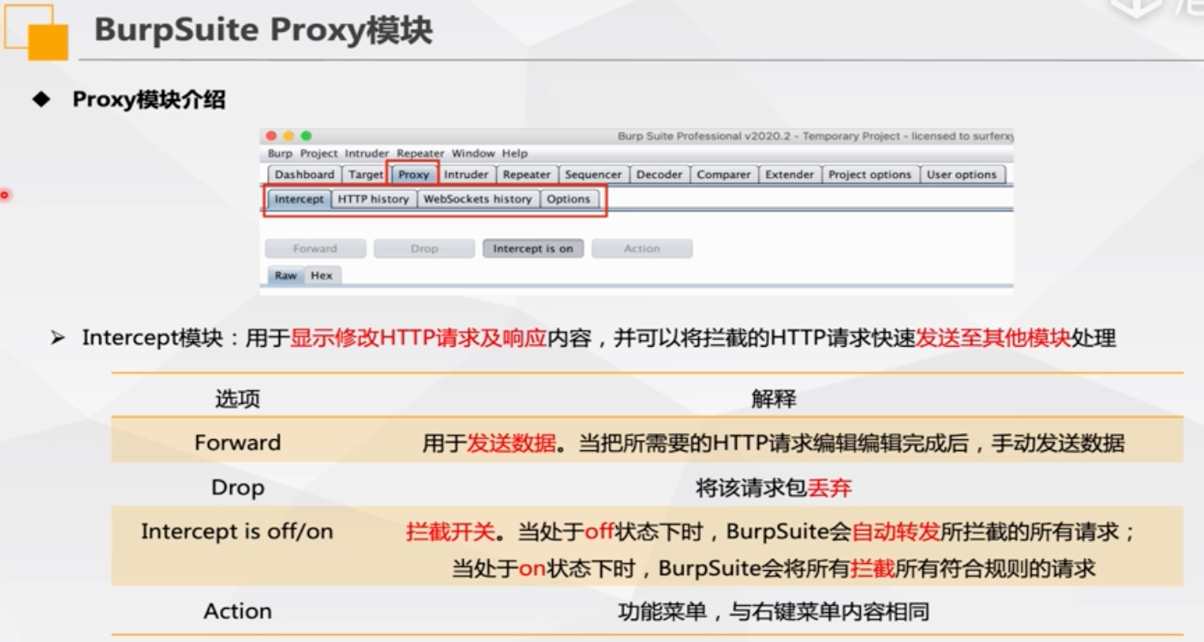The image size is (1204, 642).
Task: Open the WebSockets history sub-tab
Action: [477, 199]
